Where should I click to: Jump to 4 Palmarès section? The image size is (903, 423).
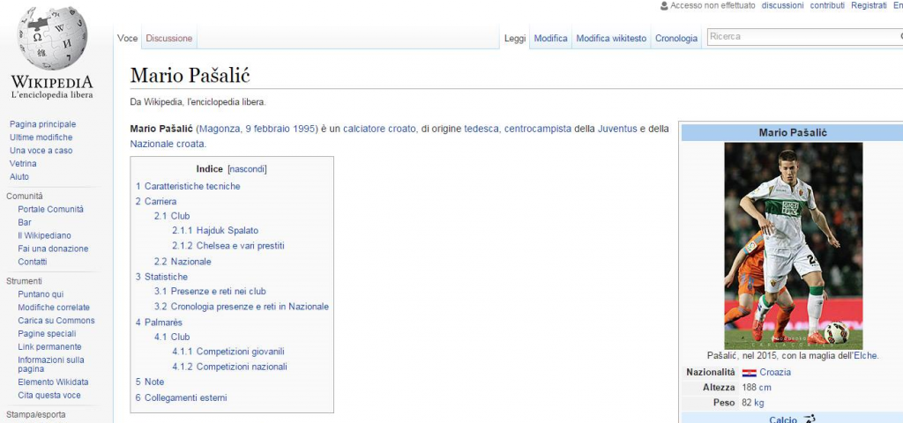click(159, 323)
